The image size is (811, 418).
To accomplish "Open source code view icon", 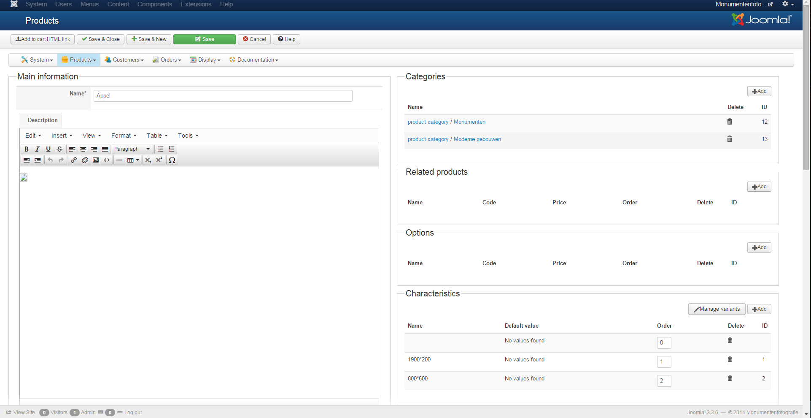I will (x=107, y=160).
